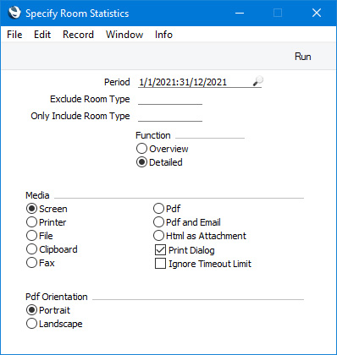337x355 pixels.
Task: Open the Info menu
Action: pos(163,35)
